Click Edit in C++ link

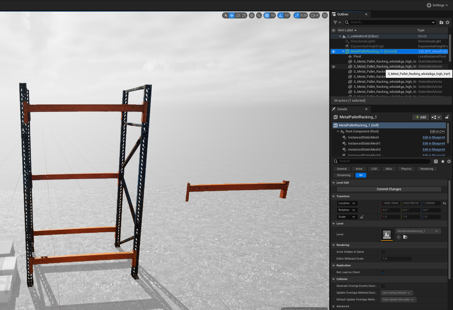pyautogui.click(x=437, y=131)
